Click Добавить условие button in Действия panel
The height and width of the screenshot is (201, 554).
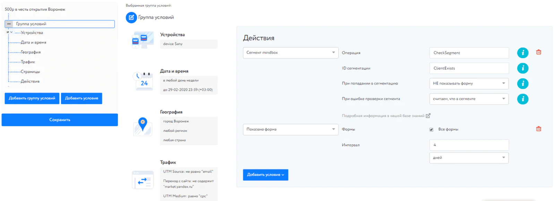pos(266,175)
